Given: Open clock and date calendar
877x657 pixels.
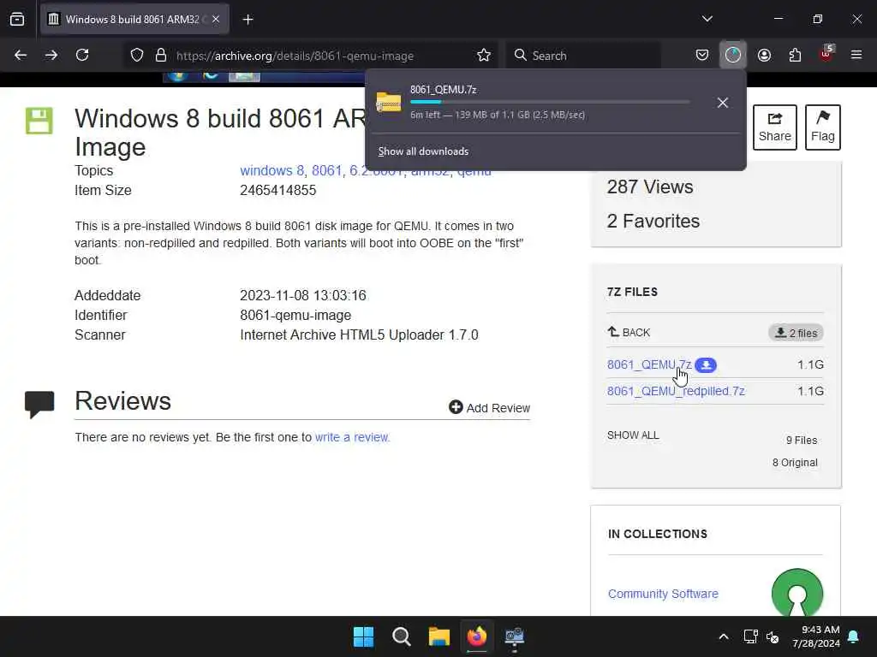Looking at the screenshot, I should point(816,636).
